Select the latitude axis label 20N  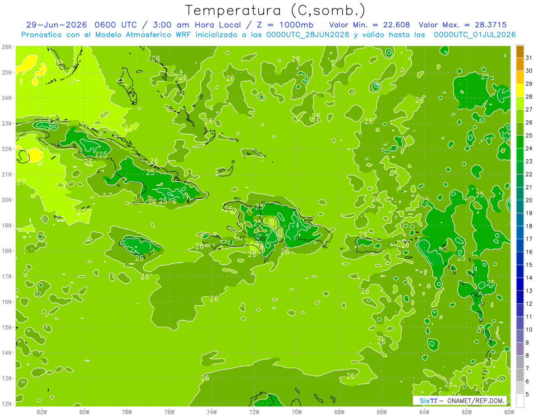[x=6, y=200]
